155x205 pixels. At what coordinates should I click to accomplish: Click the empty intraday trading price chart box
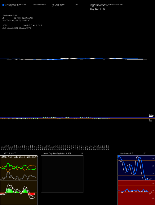[x=62, y=174]
